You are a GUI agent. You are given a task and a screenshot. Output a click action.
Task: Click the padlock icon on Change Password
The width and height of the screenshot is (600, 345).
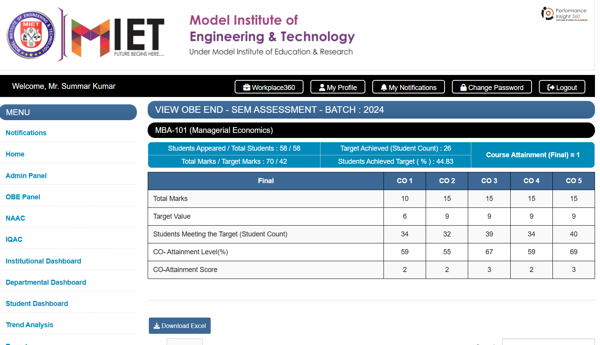pyautogui.click(x=463, y=87)
